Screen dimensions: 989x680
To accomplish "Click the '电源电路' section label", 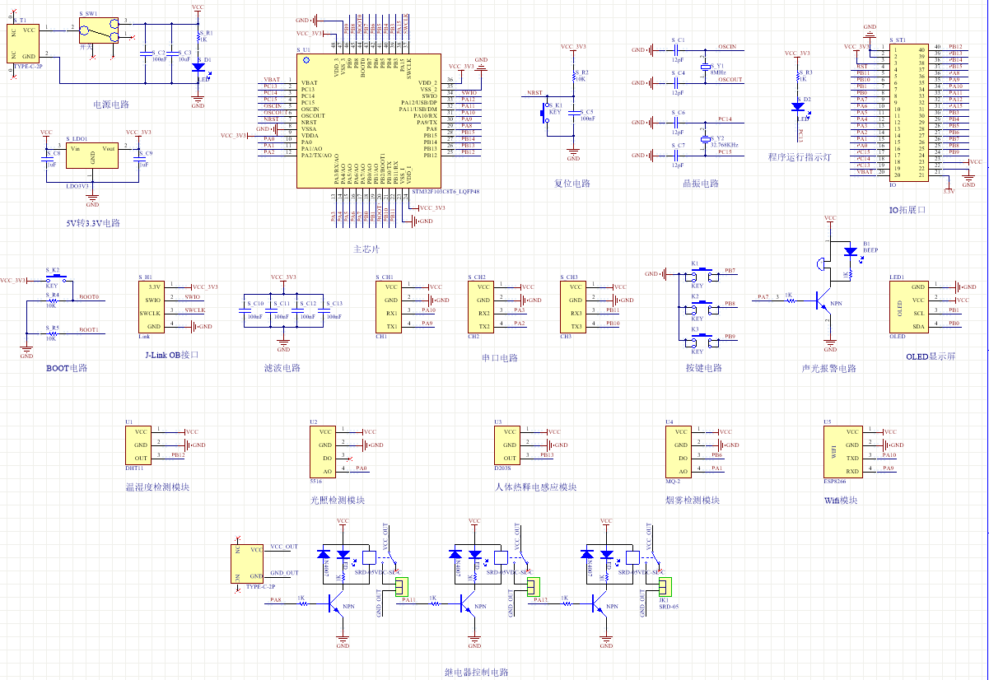I will click(111, 105).
